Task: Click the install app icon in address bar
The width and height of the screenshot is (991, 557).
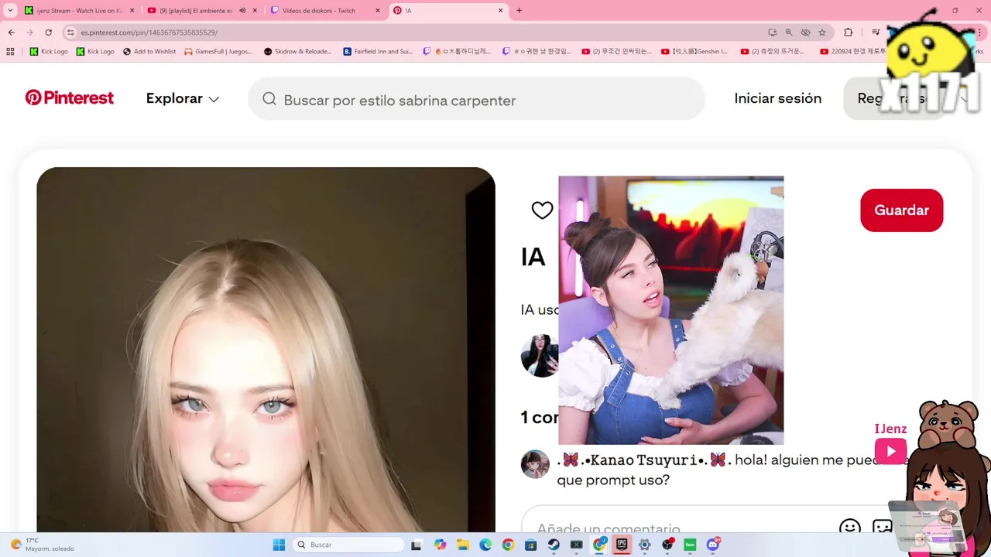Action: pos(772,32)
